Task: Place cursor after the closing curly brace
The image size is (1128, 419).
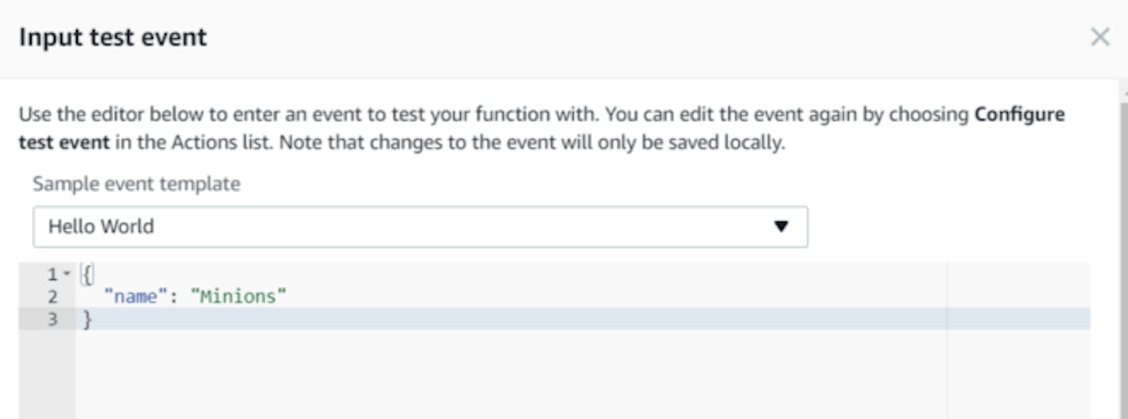Action: (93, 319)
